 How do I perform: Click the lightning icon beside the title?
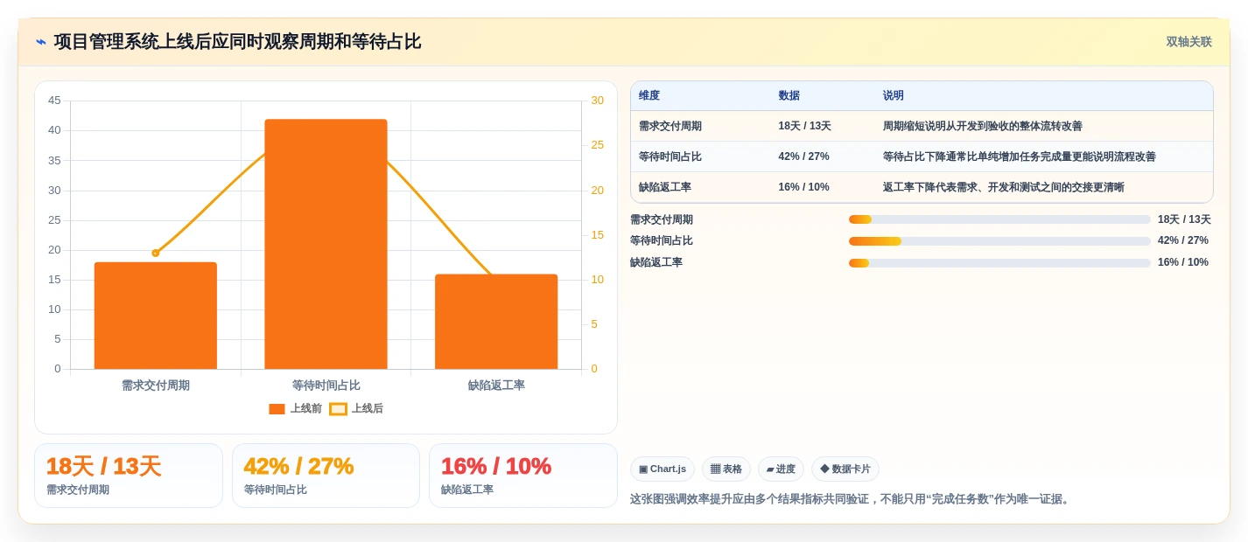(41, 42)
